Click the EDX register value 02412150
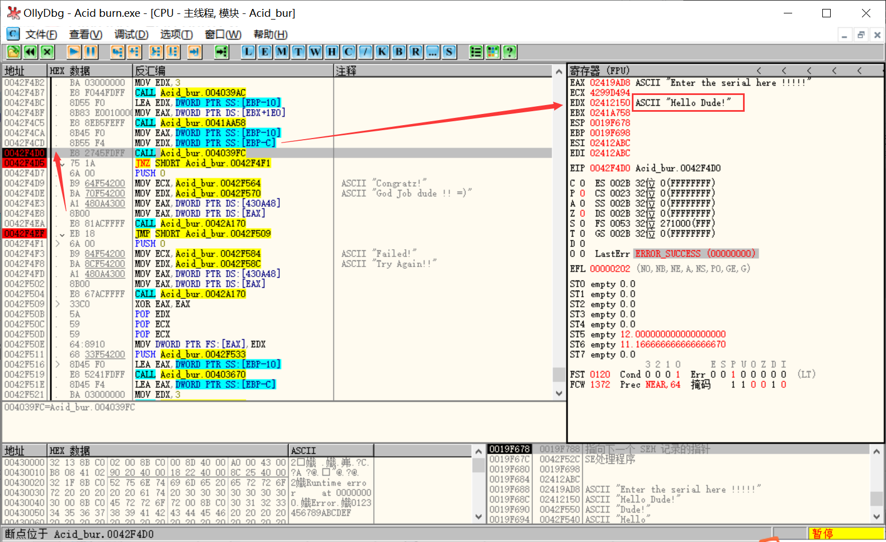The image size is (886, 542). tap(610, 103)
